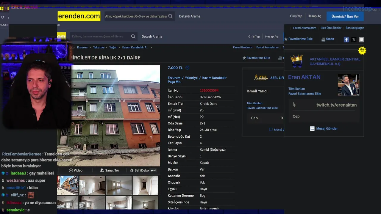Click Favori Aramalarım link below breadcrumb row

267,47
